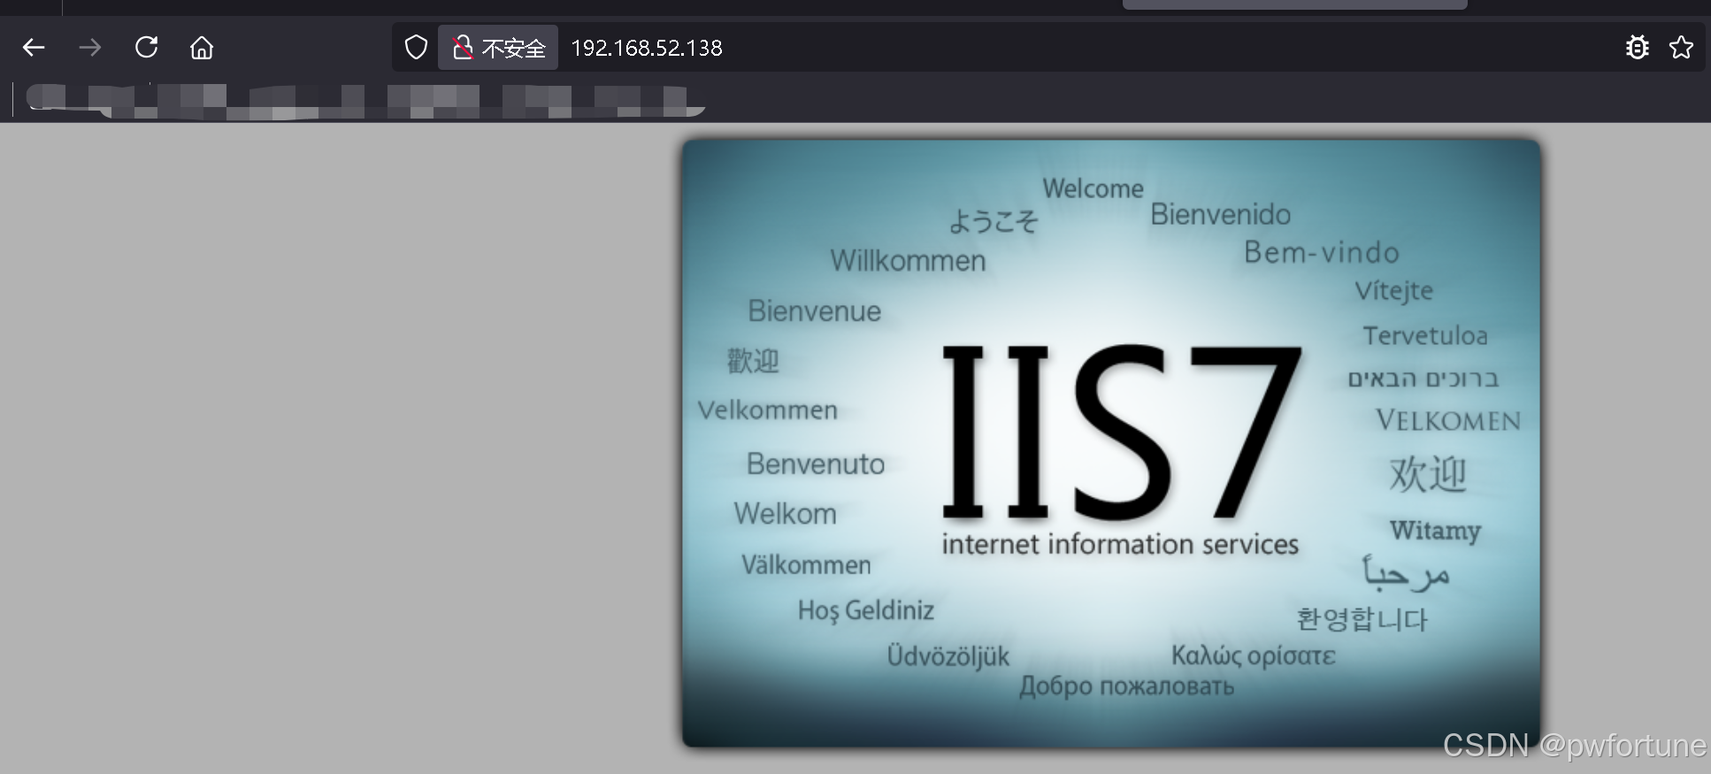Reload the current page
This screenshot has height=774, width=1711.
[147, 47]
